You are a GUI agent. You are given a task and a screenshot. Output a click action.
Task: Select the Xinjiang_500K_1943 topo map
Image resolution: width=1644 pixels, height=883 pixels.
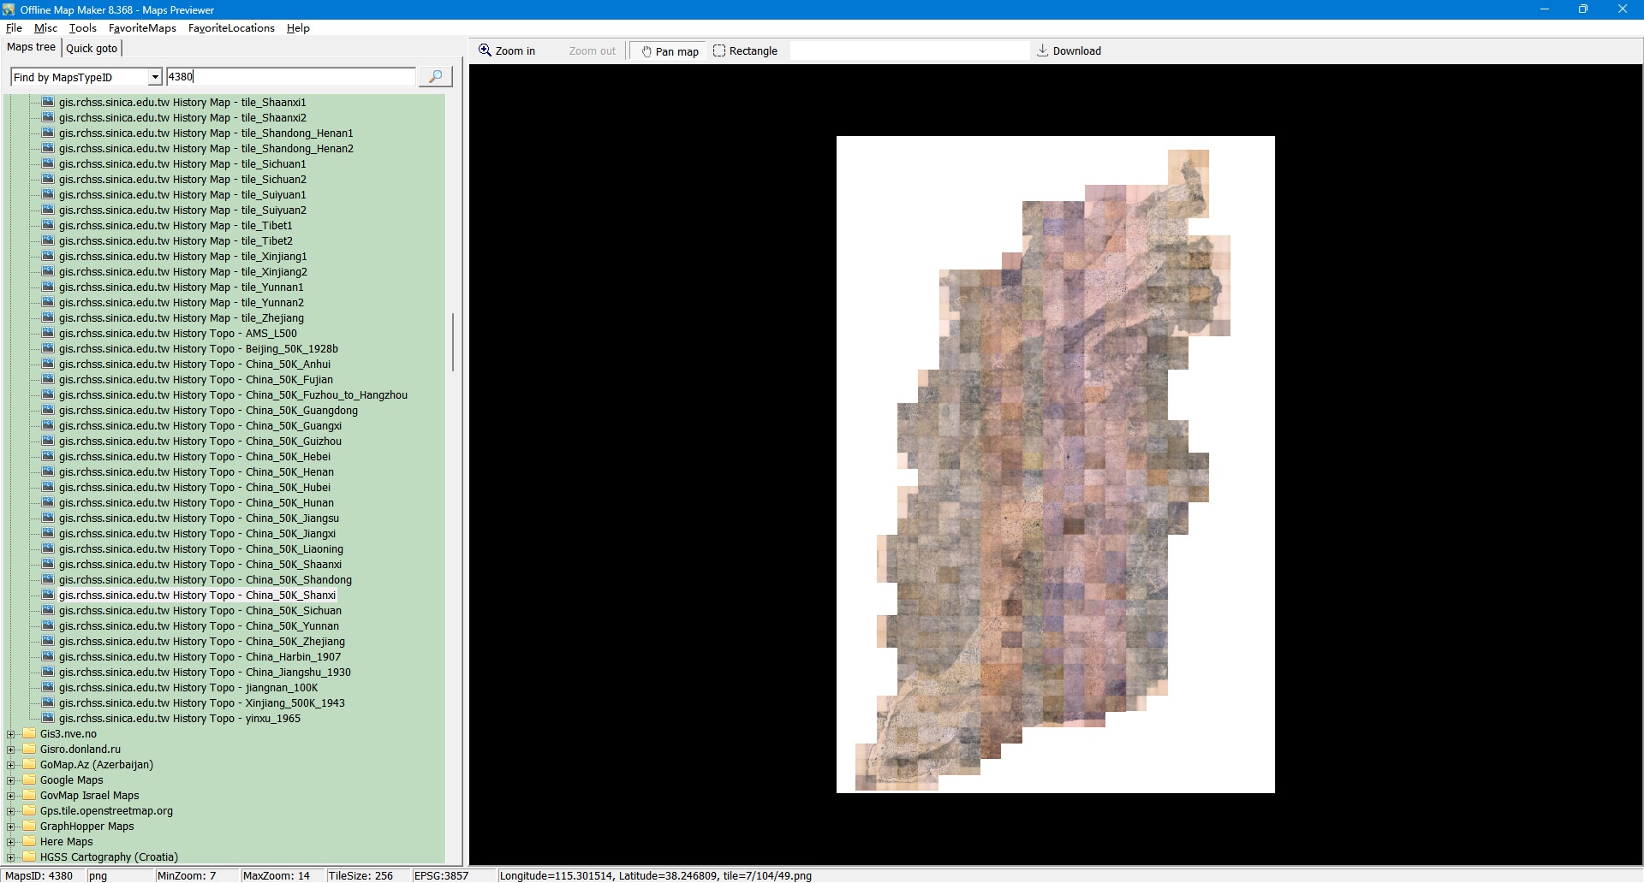tap(201, 703)
